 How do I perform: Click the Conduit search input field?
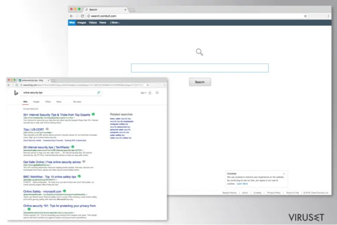(x=200, y=68)
